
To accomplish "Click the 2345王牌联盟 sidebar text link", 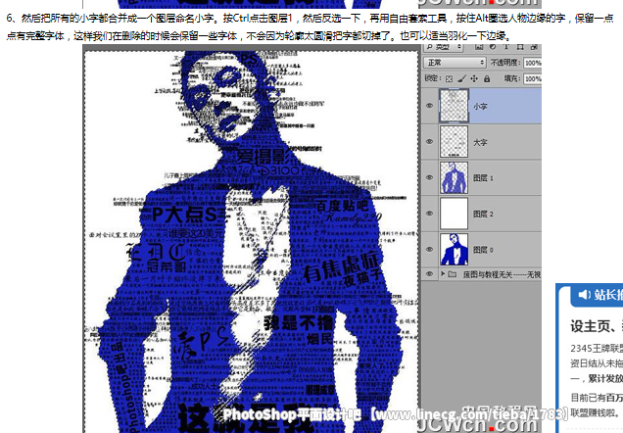I will click(597, 348).
